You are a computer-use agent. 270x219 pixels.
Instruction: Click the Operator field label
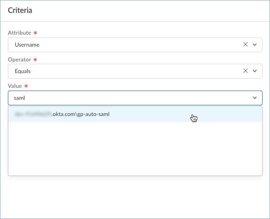tap(19, 60)
